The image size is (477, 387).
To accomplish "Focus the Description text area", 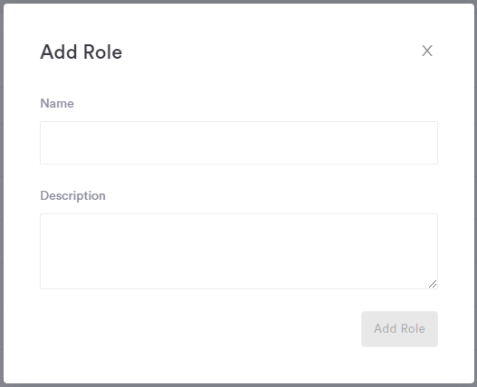I will (239, 251).
